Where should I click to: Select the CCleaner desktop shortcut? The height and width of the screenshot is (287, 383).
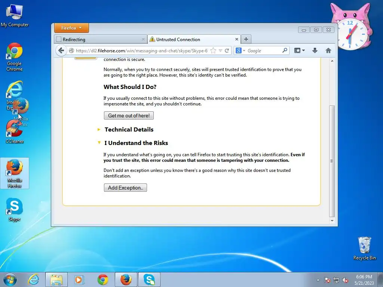(x=15, y=132)
